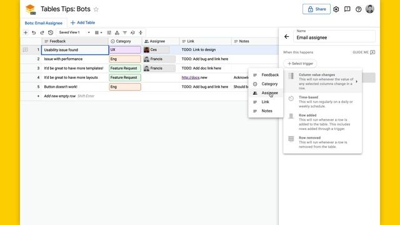Open the version history clock icon
This screenshot has height=225, width=400.
coord(51,32)
